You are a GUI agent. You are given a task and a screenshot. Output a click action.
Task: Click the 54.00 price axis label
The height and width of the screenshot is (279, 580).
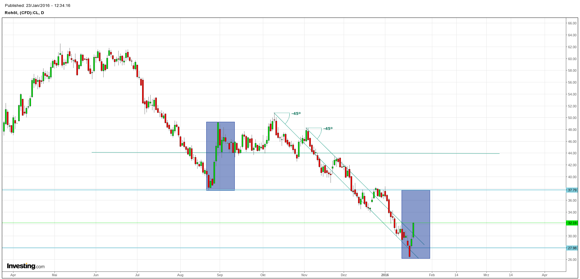pyautogui.click(x=572, y=94)
